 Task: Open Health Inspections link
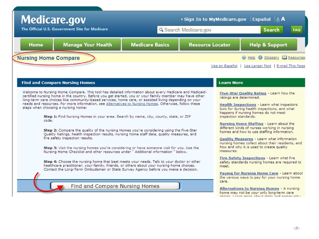[x=238, y=105]
